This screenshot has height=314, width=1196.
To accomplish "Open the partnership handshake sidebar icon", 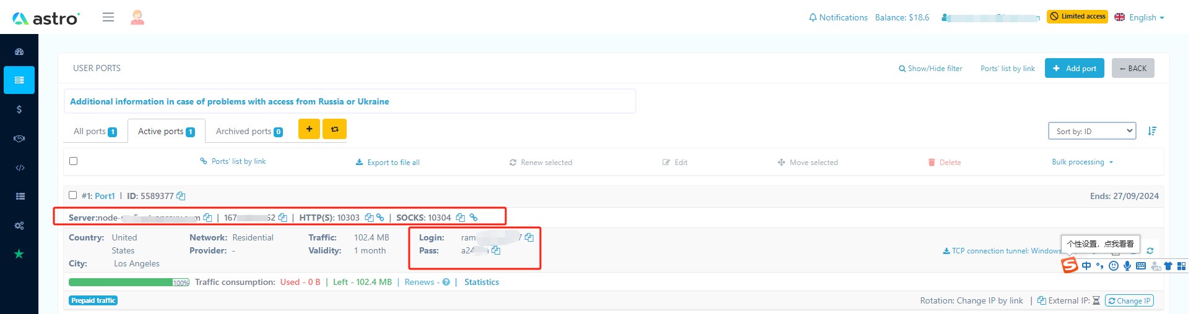I will (19, 138).
